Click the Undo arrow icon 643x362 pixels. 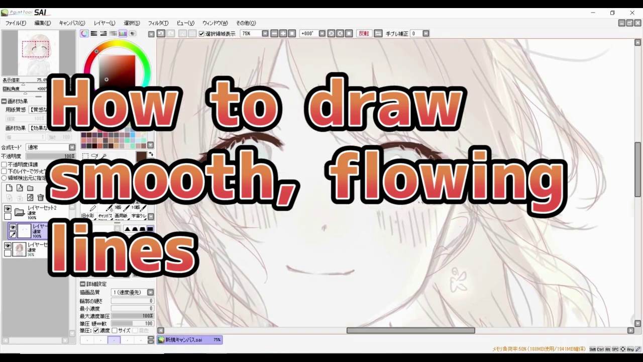(161, 34)
